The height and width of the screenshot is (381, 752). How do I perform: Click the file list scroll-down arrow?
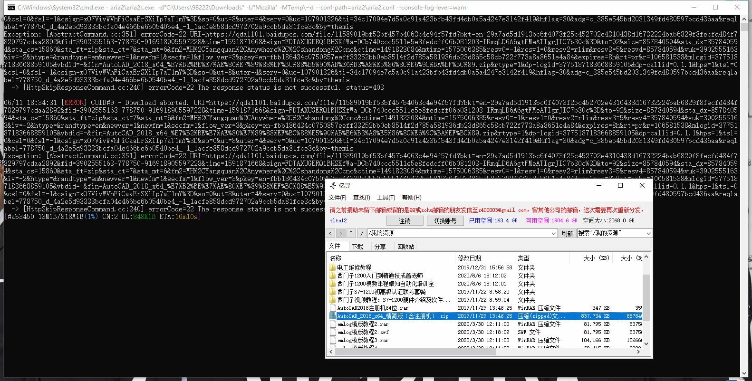(x=646, y=343)
